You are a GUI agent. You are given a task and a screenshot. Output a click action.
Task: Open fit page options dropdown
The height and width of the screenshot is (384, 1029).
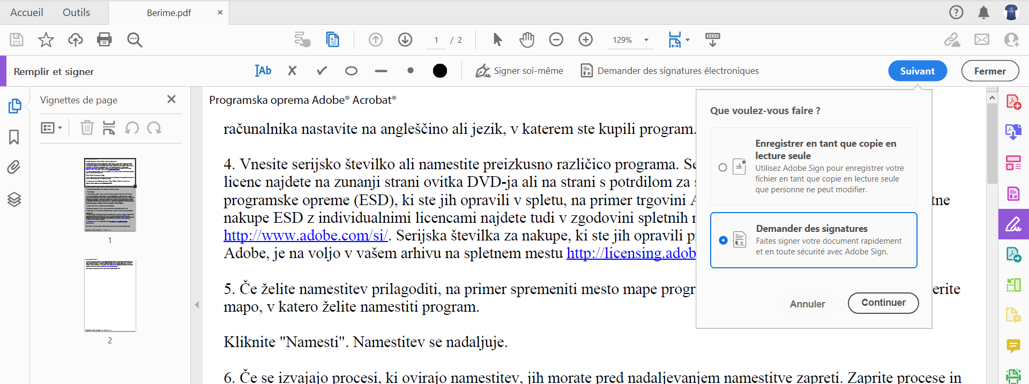coord(688,40)
